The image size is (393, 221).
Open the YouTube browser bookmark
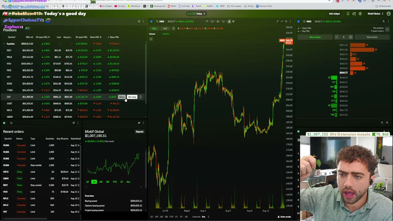(120, 6)
